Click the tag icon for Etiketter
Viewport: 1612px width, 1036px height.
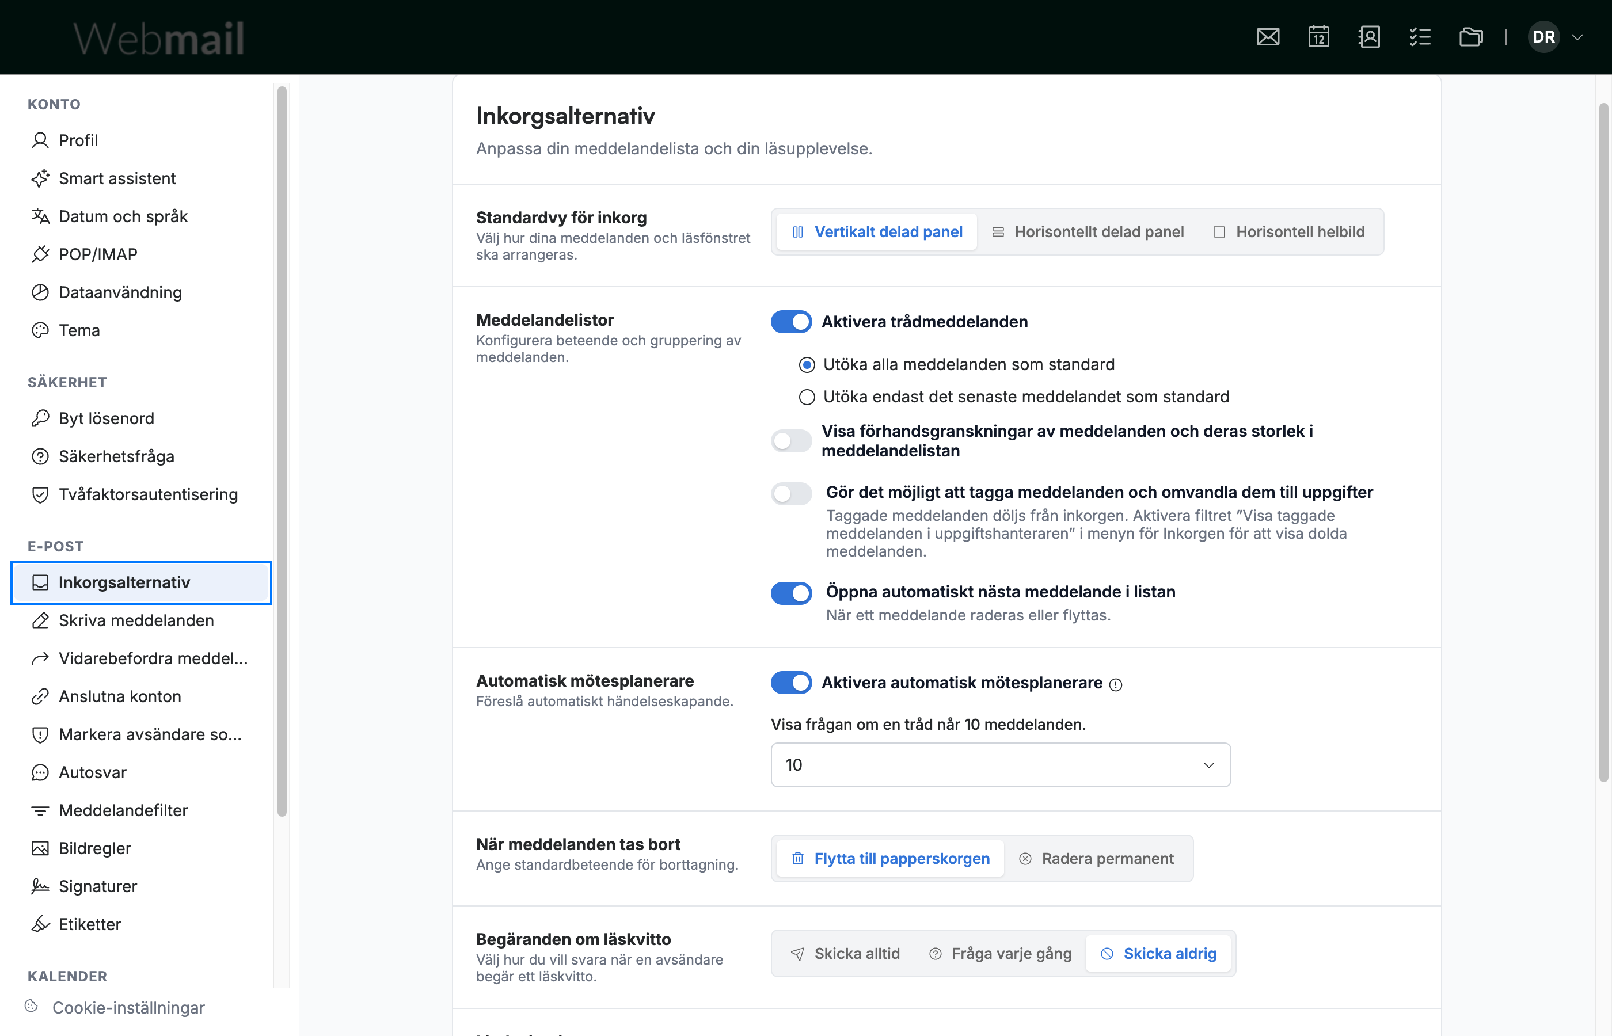pos(40,924)
